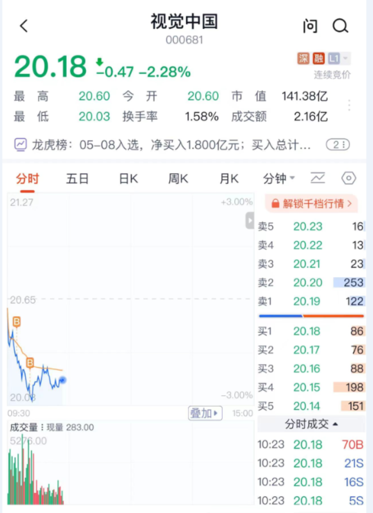Viewport: 373px width, 513px height.
Task: Tap the 成交量 现量 283.00 label
Action: point(52,427)
